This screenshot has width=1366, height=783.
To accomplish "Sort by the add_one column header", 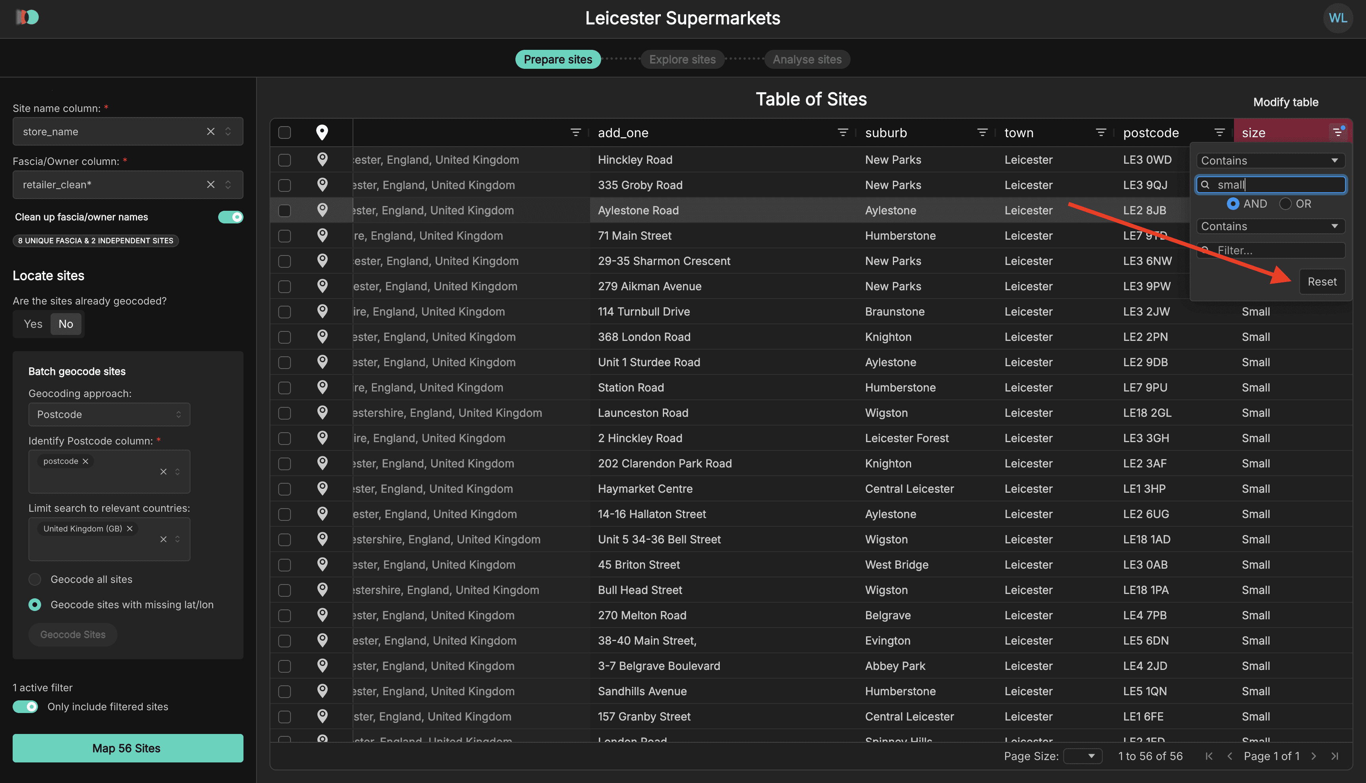I will (623, 132).
